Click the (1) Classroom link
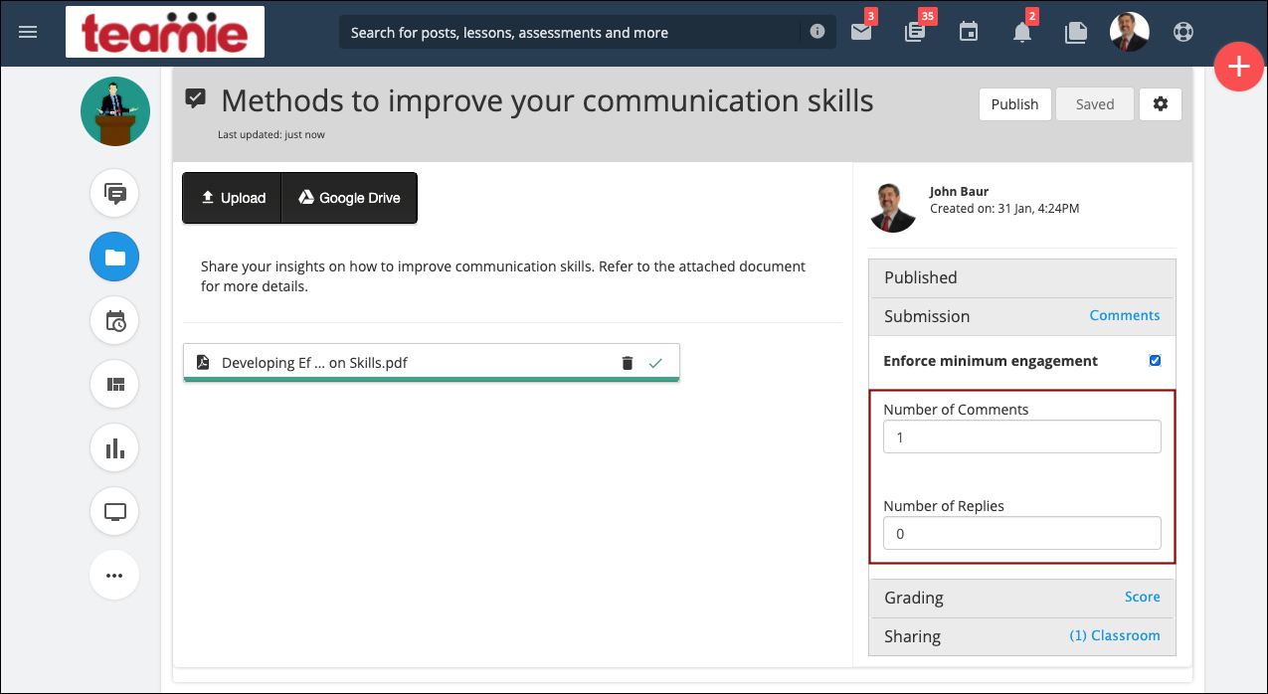Viewport: 1268px width, 694px height. (1115, 635)
